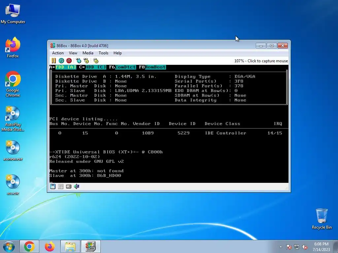The height and width of the screenshot is (253, 338).
Task: Open the Action menu
Action: (x=58, y=53)
